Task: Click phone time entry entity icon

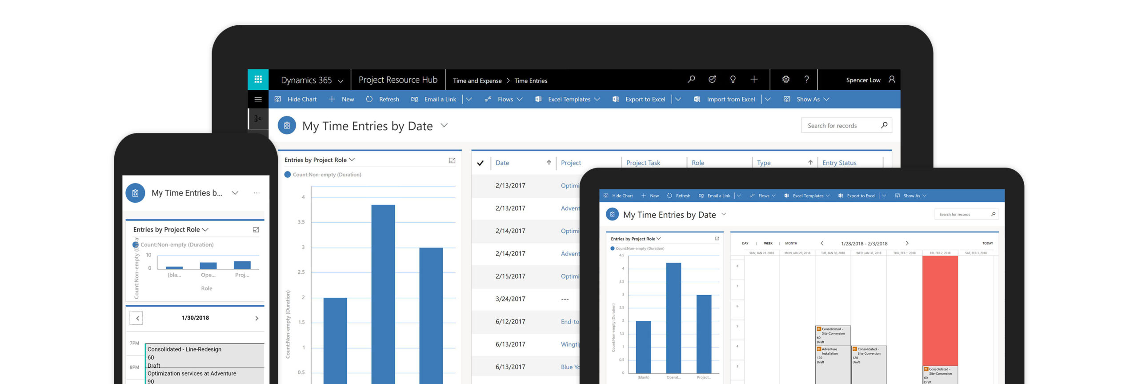Action: pyautogui.click(x=136, y=193)
